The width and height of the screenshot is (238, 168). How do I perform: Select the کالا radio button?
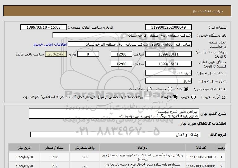click(x=186, y=89)
